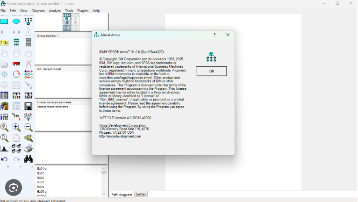This screenshot has width=358, height=202.
Task: Click the printer Print icon
Action: [29, 148]
